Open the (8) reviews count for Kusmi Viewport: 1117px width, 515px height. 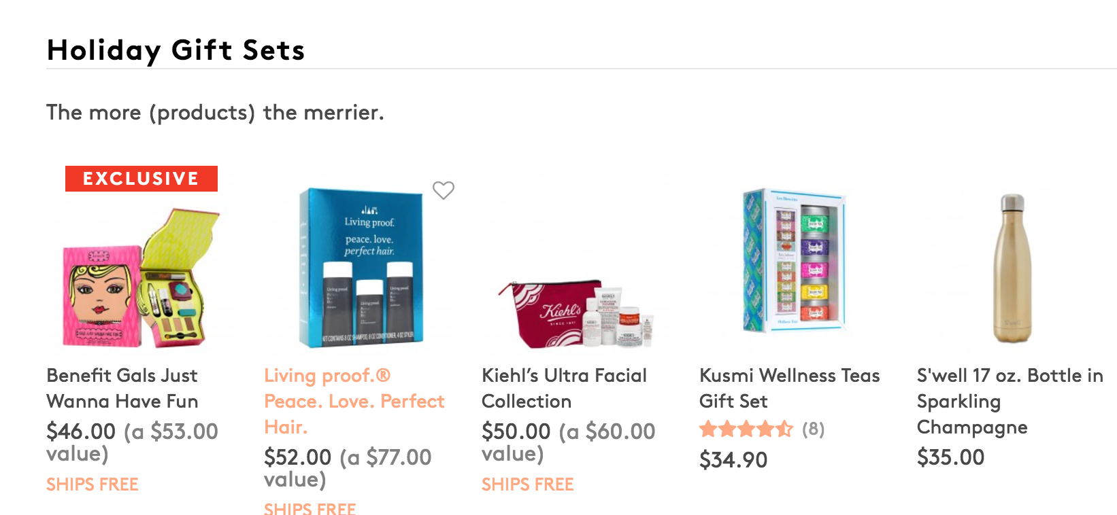(813, 429)
